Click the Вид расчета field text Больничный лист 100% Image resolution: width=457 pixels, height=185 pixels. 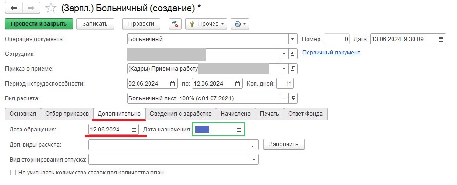coord(181,98)
